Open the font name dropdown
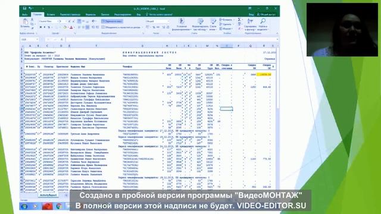Image resolution: width=381 pixels, height=214 pixels. coord(58,21)
